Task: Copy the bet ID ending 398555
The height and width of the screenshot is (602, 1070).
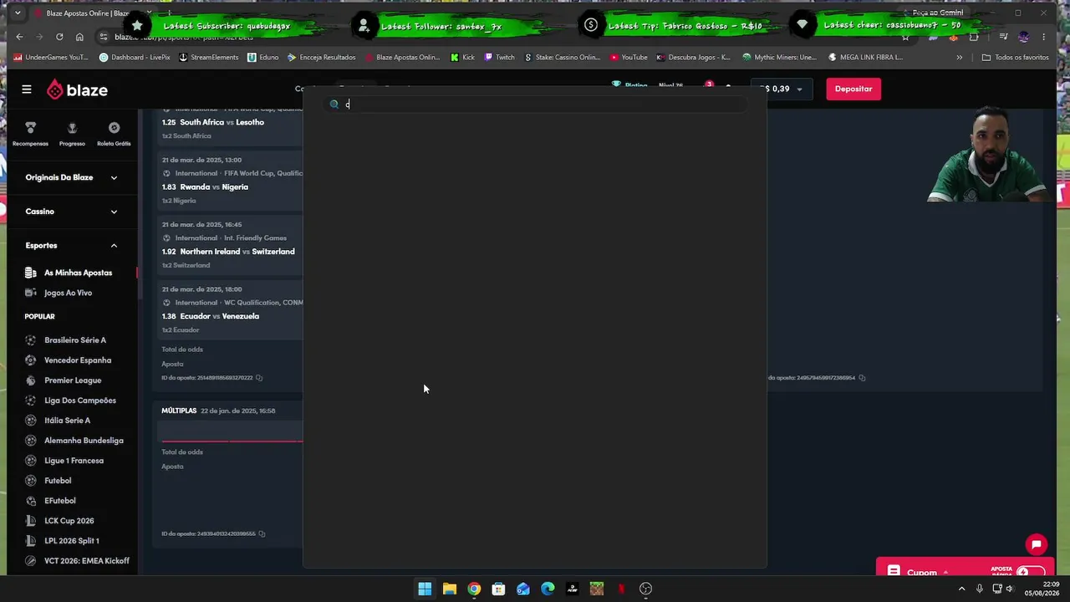Action: coord(262,533)
